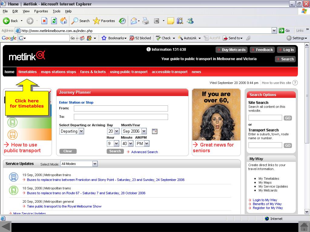
Task: Print the page with the printer icon
Action: coord(146,21)
